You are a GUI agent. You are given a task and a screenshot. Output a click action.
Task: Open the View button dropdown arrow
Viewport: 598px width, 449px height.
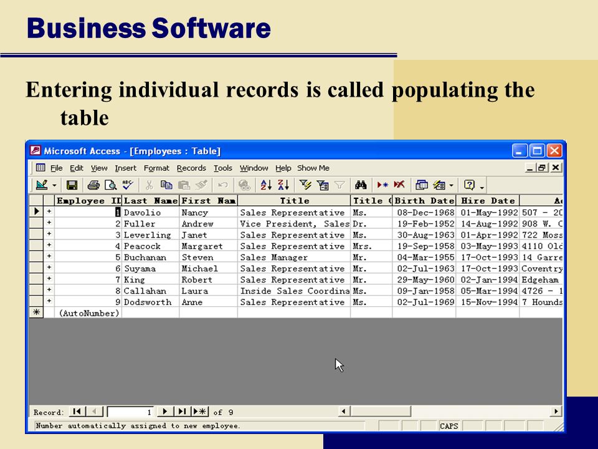click(x=54, y=186)
